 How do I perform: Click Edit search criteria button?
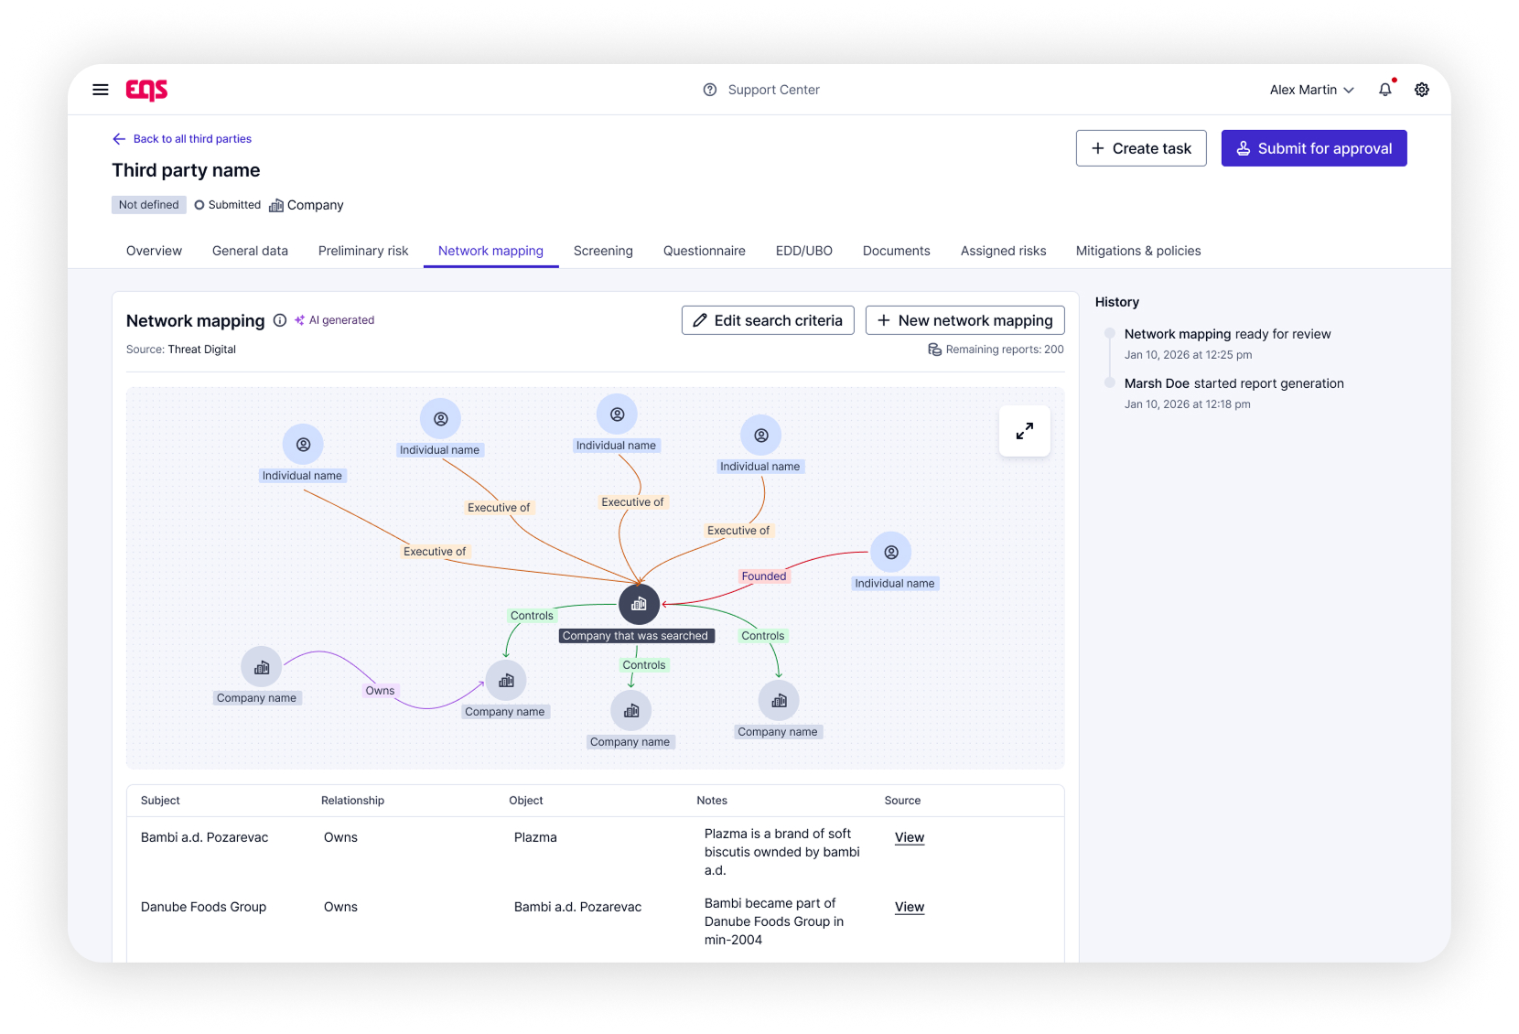(768, 320)
